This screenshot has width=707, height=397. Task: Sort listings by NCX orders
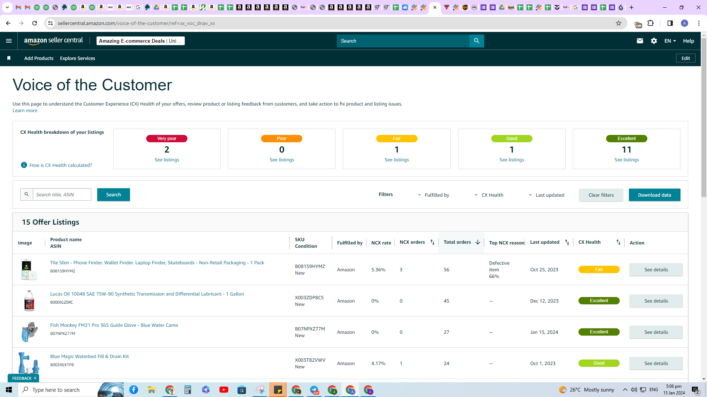click(432, 242)
